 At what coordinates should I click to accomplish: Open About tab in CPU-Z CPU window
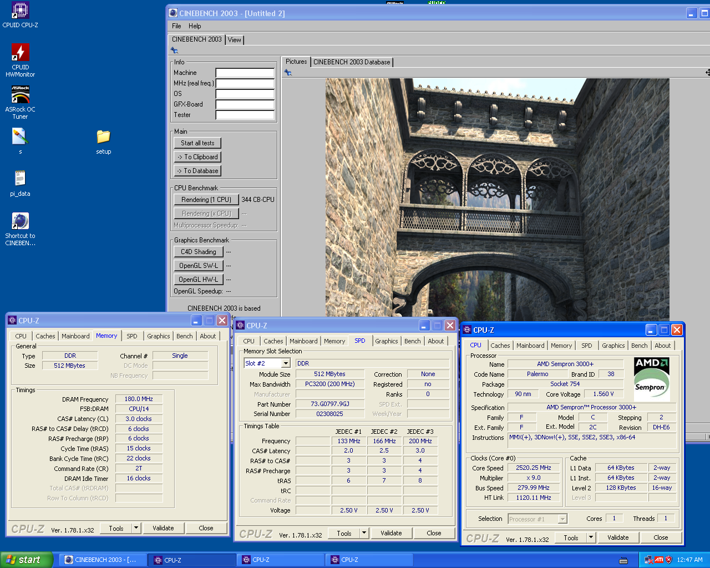click(x=663, y=346)
